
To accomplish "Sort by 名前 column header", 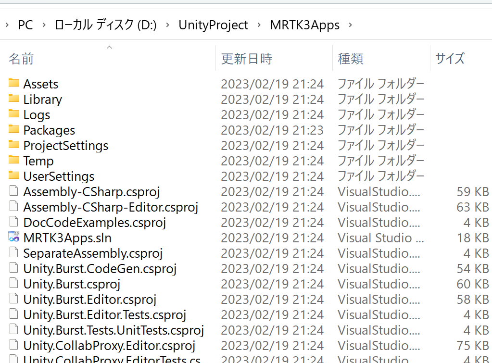I will tap(21, 59).
